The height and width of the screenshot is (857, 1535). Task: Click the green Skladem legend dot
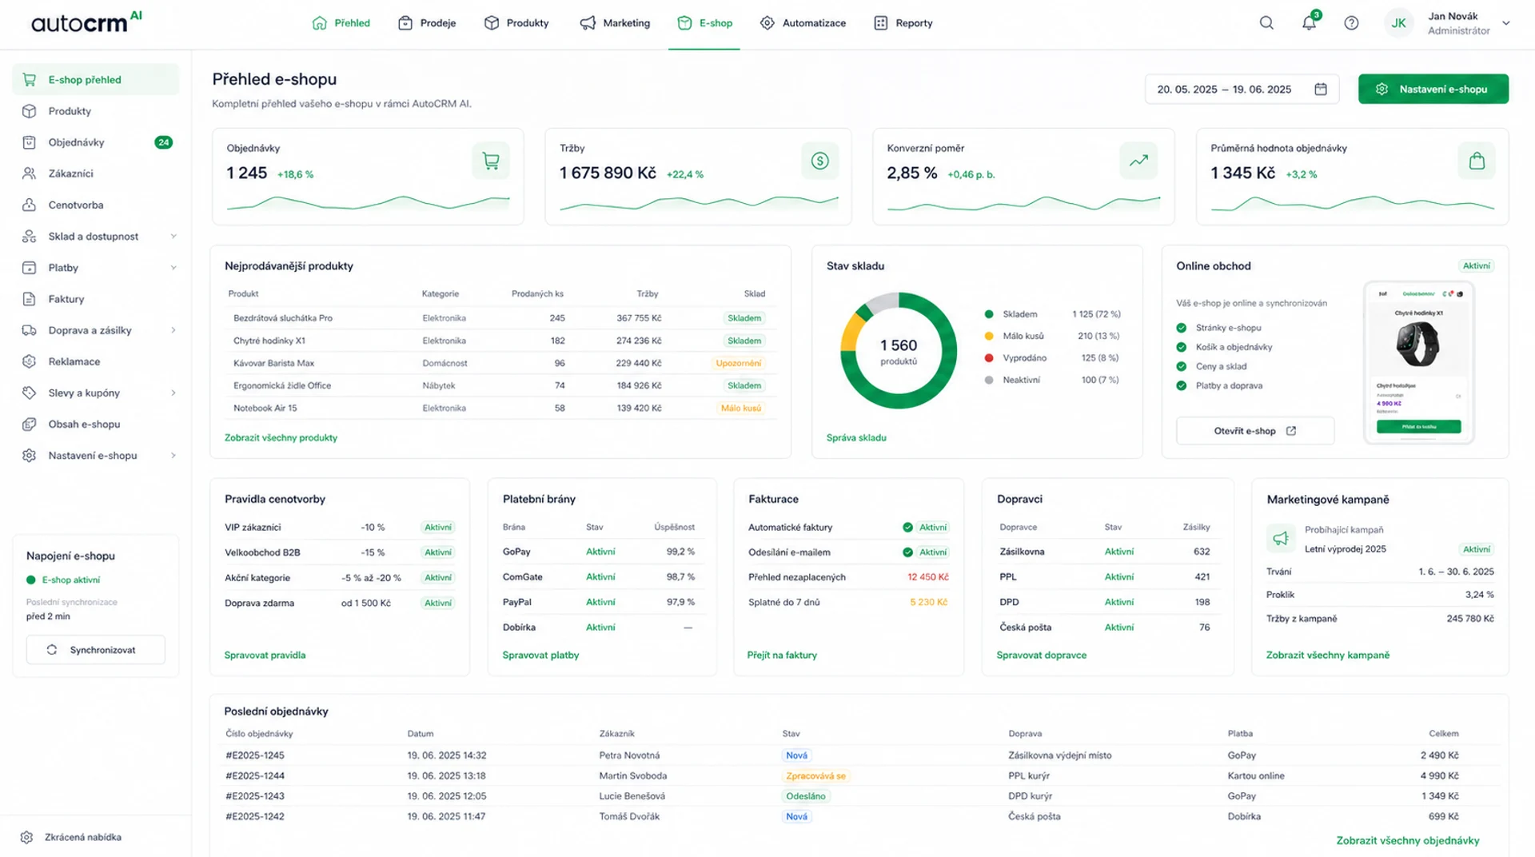(x=989, y=315)
